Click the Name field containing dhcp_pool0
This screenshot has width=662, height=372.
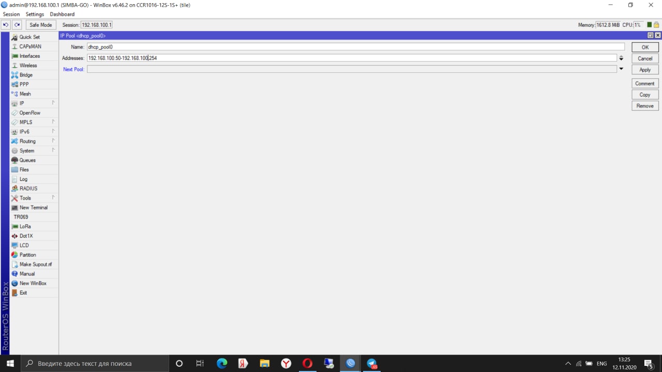[355, 47]
